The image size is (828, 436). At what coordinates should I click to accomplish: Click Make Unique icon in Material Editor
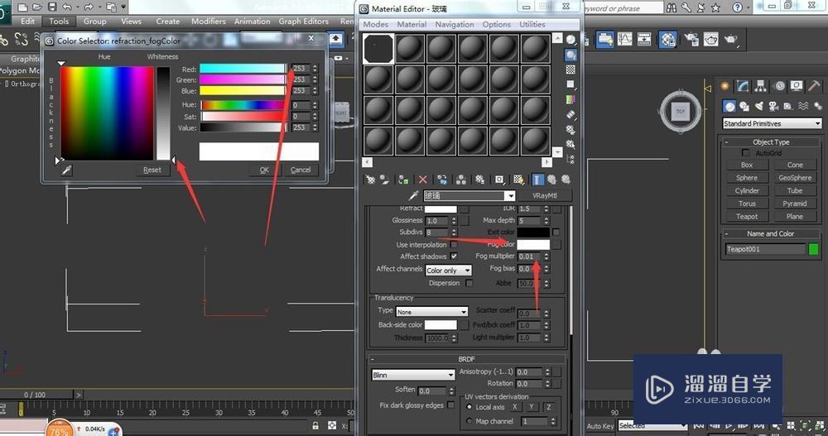click(x=461, y=180)
